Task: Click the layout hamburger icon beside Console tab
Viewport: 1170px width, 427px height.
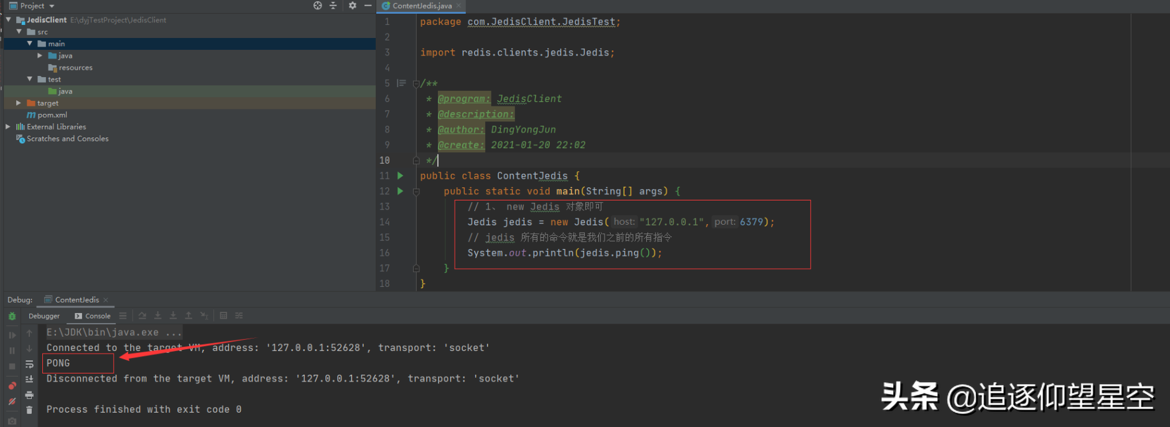Action: point(123,316)
